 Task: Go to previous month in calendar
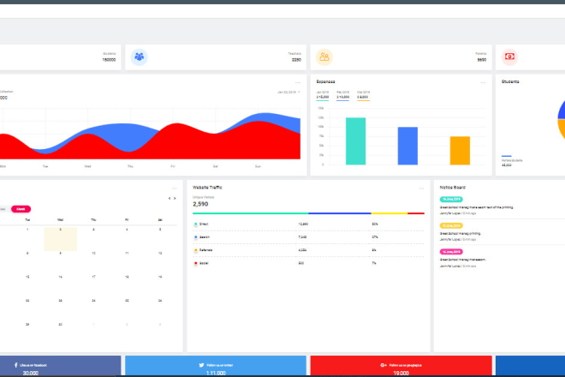[169, 199]
